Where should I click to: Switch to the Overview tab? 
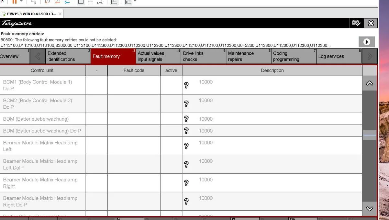pos(15,56)
